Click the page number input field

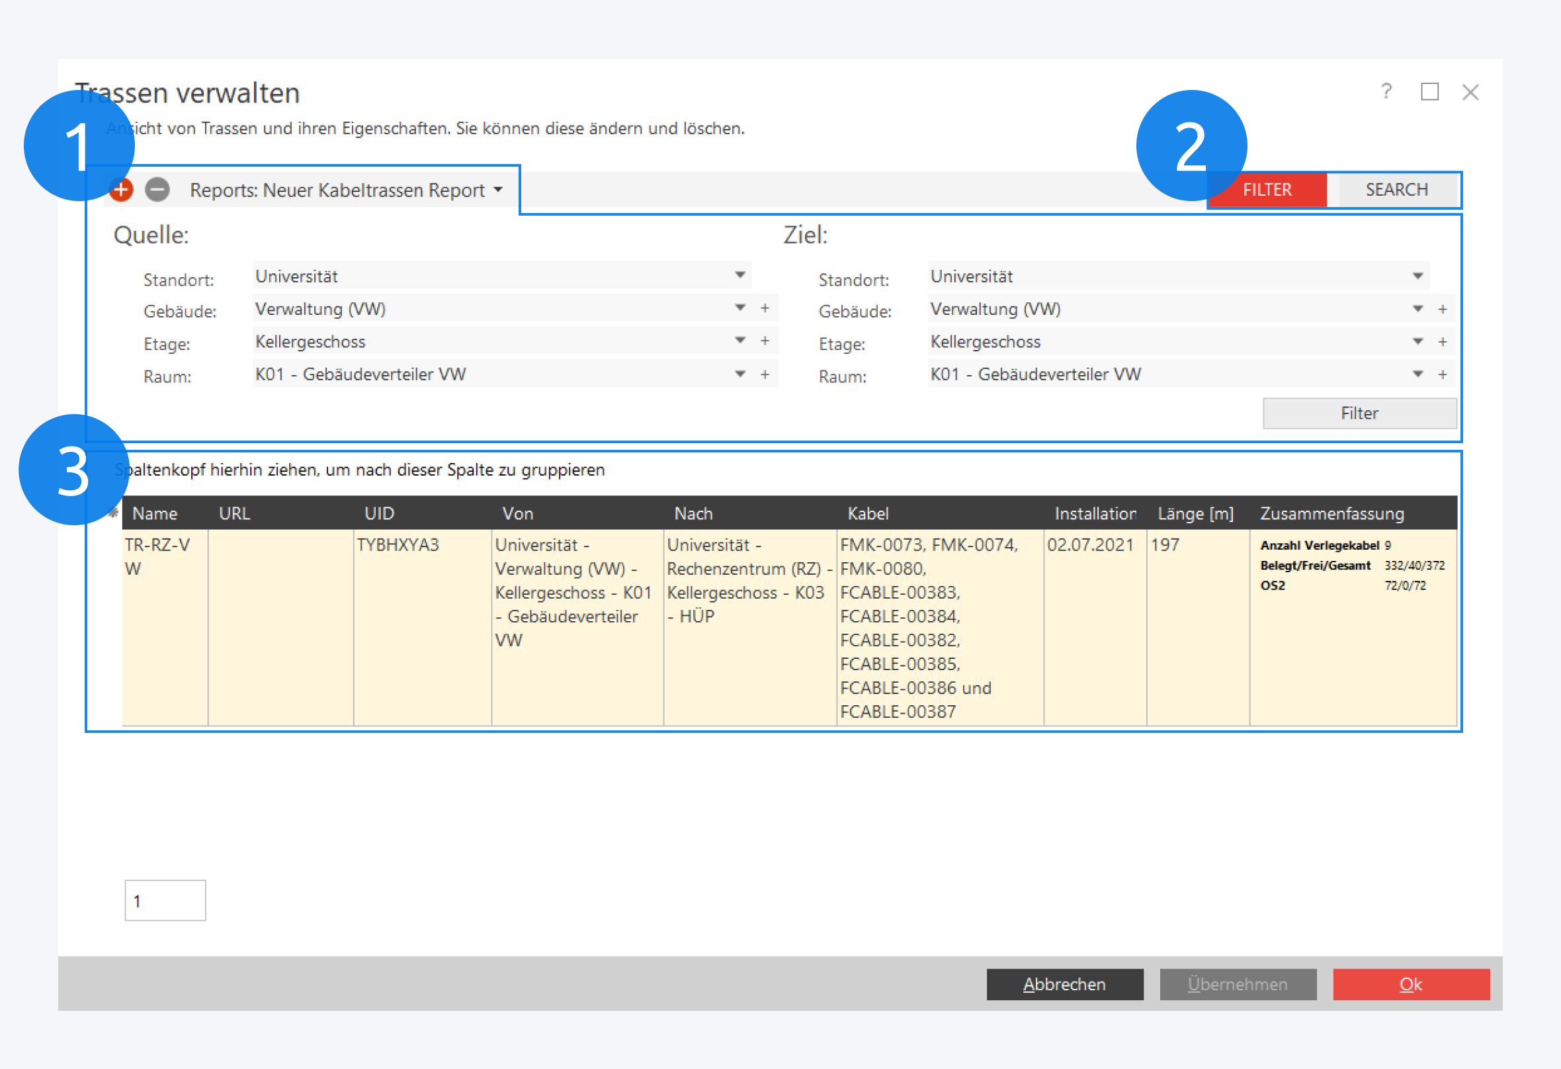(x=165, y=900)
